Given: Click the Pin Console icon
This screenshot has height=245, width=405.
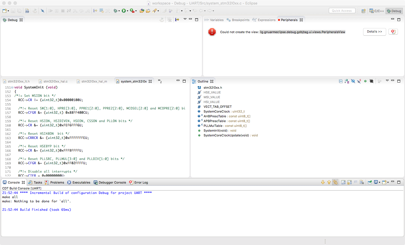Looking at the screenshot, I should pos(370,182).
